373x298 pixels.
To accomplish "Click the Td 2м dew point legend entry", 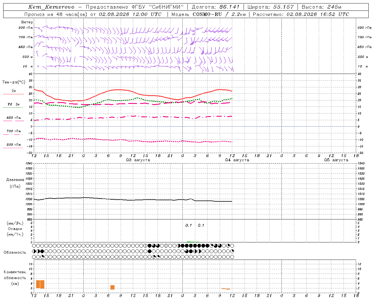I will (13, 104).
